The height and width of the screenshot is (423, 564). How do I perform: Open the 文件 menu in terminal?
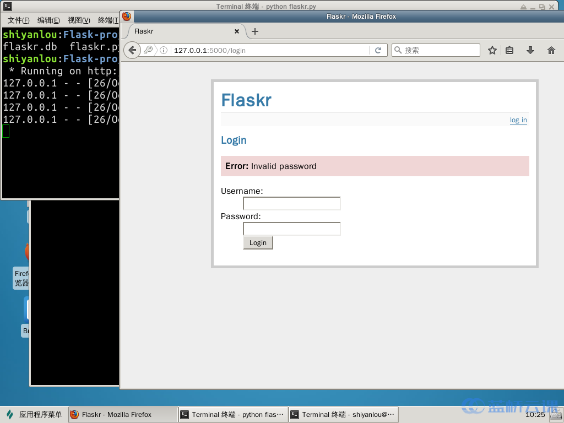click(18, 20)
